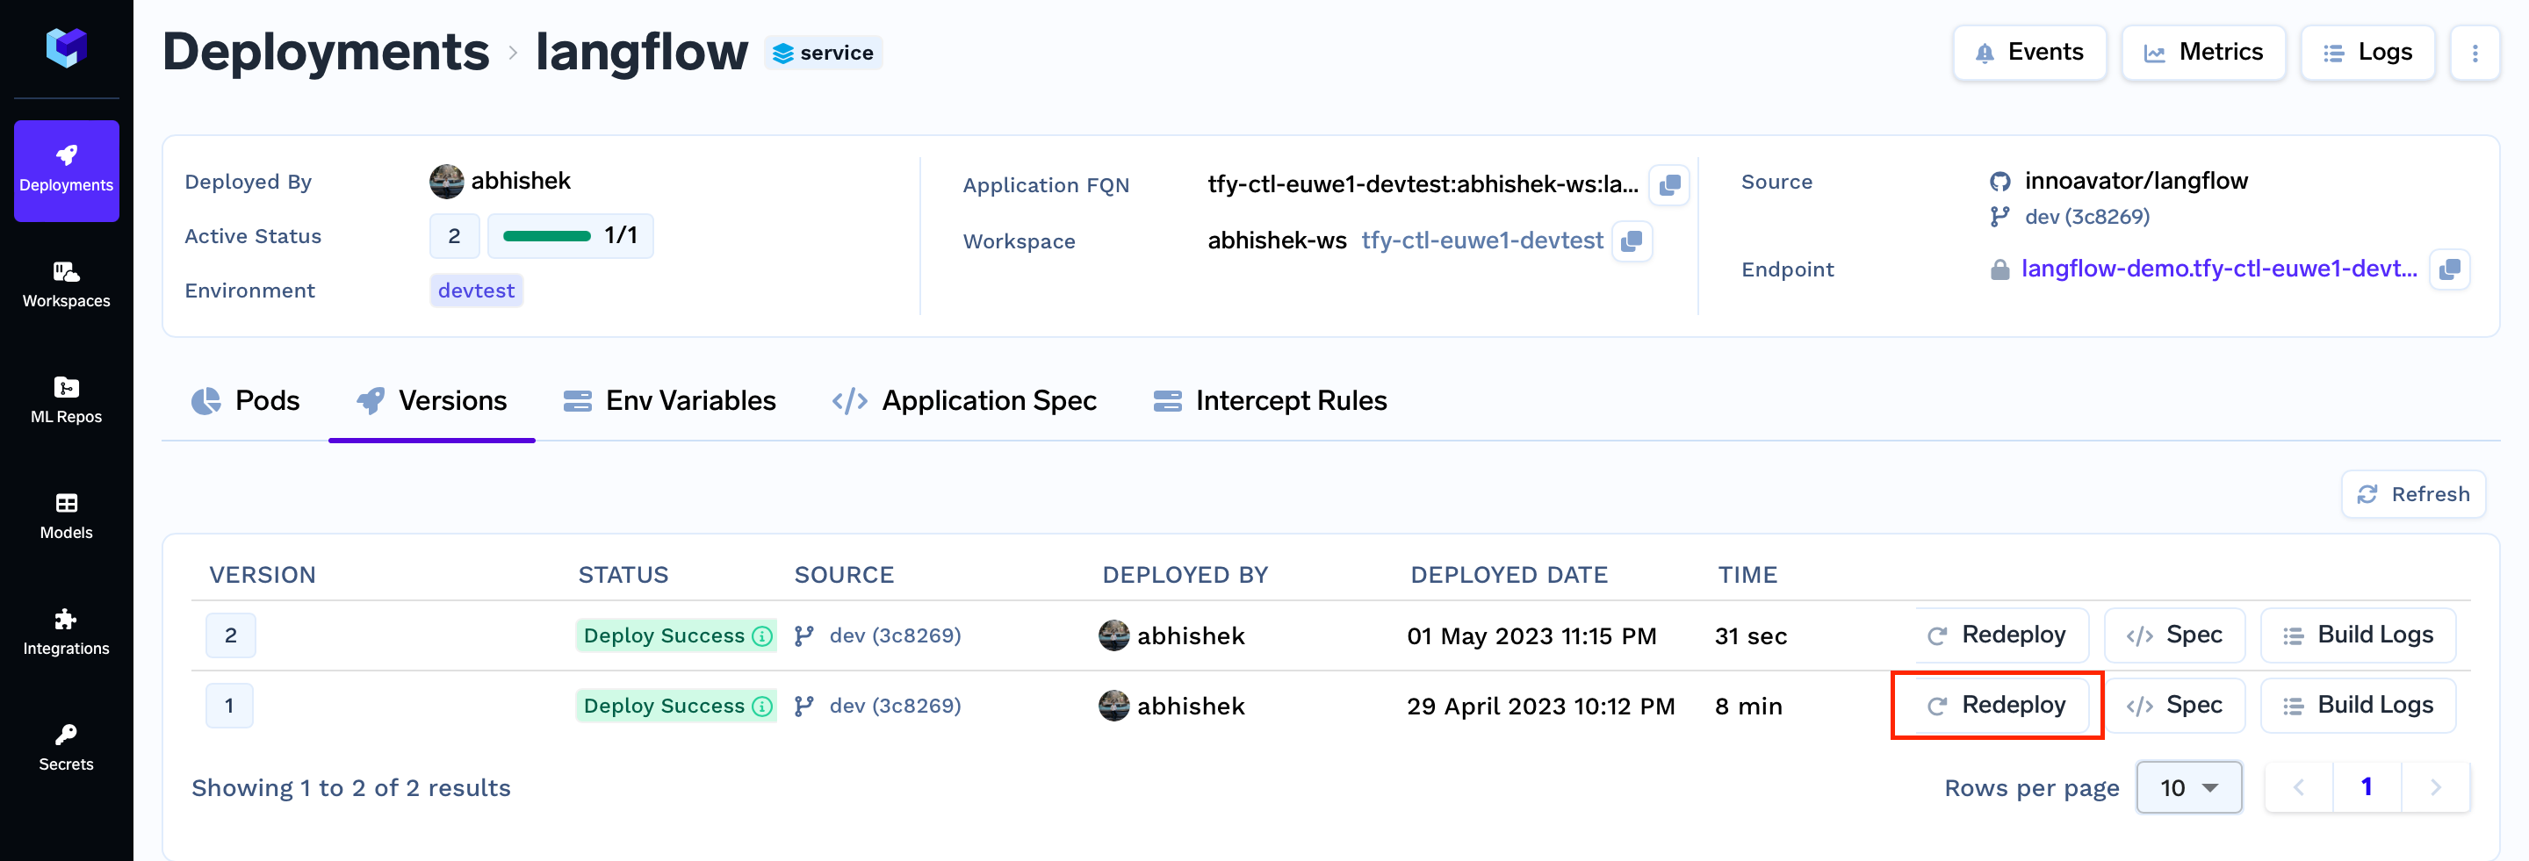Open the three-dot more options menu
This screenshot has height=861, width=2529.
pos(2474,53)
